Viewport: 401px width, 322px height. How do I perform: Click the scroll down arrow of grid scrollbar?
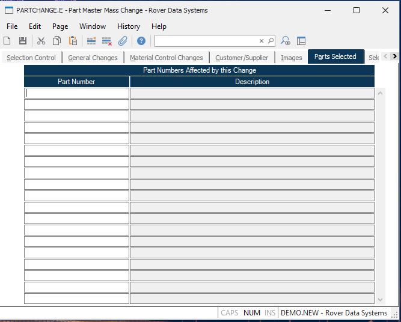coord(379,299)
